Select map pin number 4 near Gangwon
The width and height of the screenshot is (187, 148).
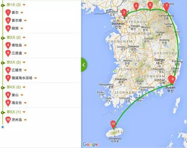coord(136,6)
